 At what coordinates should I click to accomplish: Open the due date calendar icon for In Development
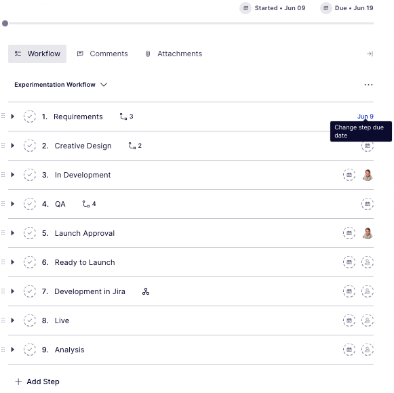[349, 175]
